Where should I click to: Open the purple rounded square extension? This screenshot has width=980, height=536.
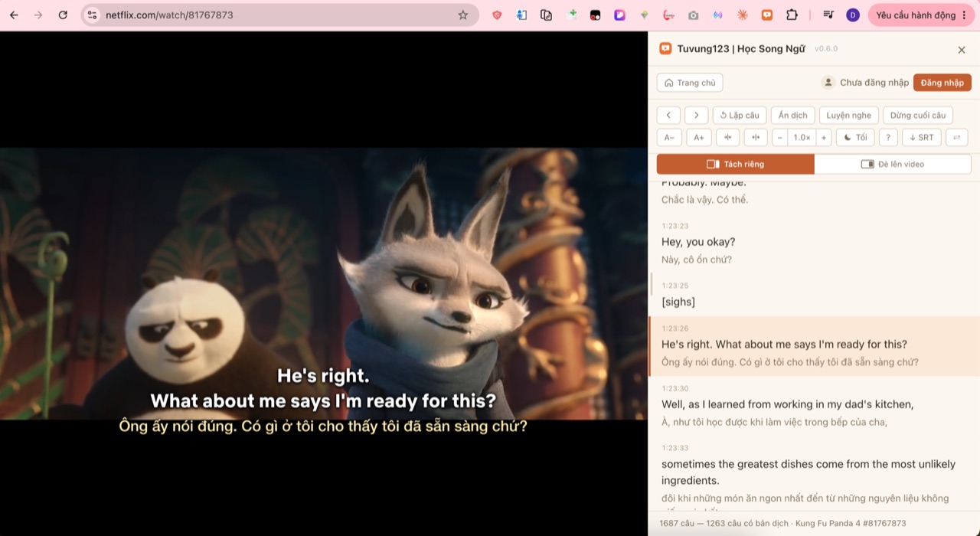(x=619, y=15)
